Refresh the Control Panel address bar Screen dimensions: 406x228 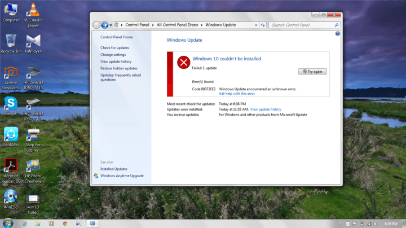click(263, 25)
